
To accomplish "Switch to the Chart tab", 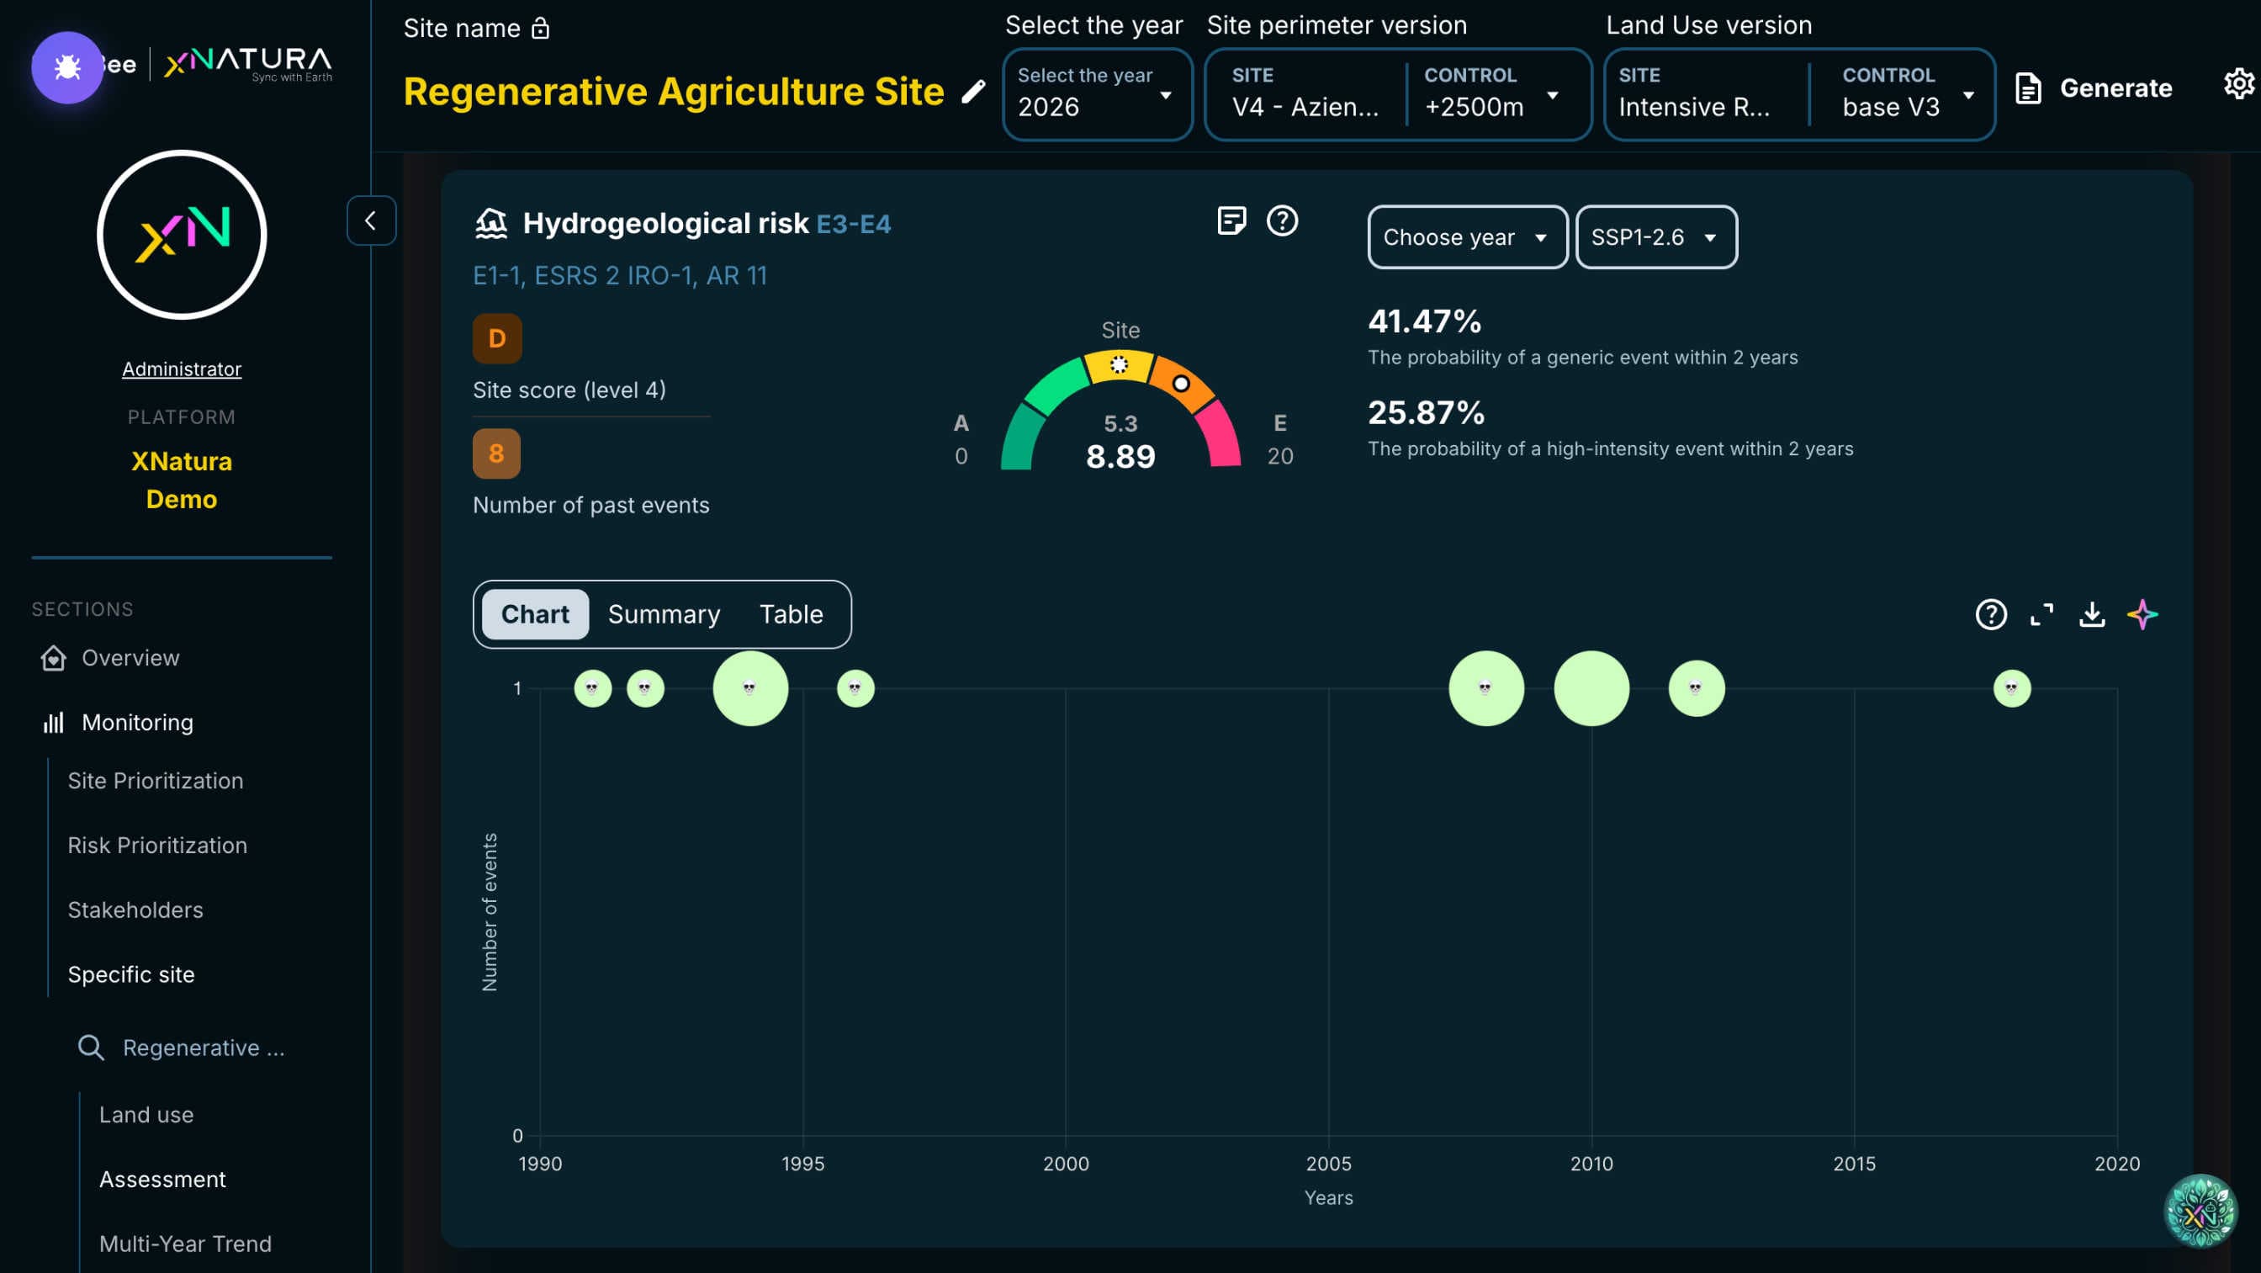I will [534, 613].
